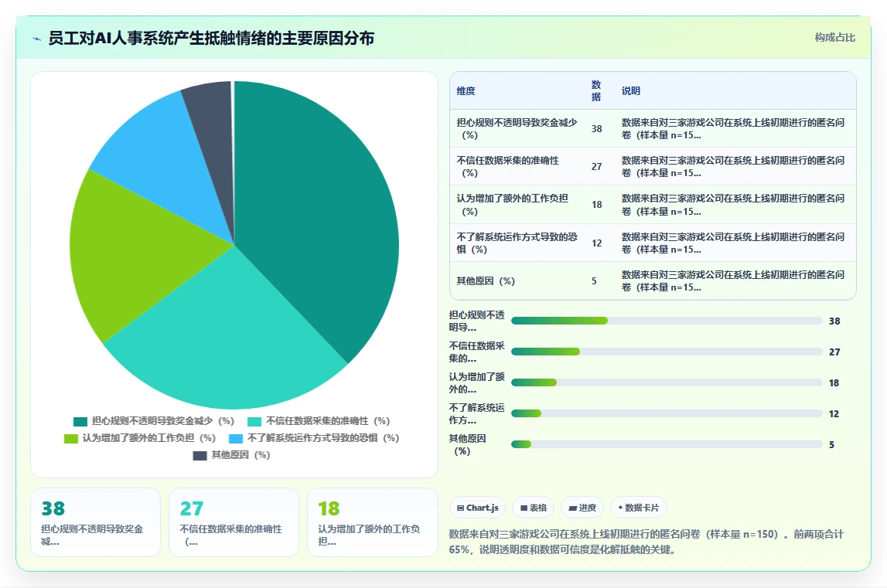Click the 维度 table column header
The image size is (887, 588).
click(466, 91)
